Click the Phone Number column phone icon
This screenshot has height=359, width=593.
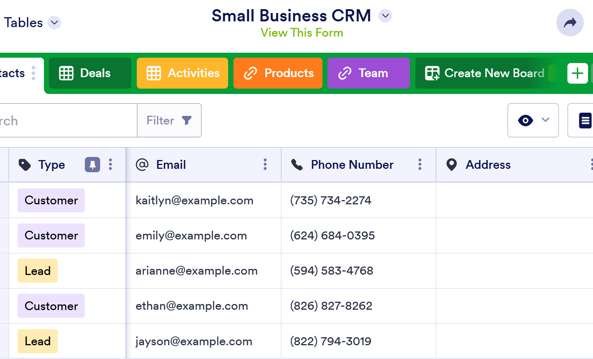297,165
